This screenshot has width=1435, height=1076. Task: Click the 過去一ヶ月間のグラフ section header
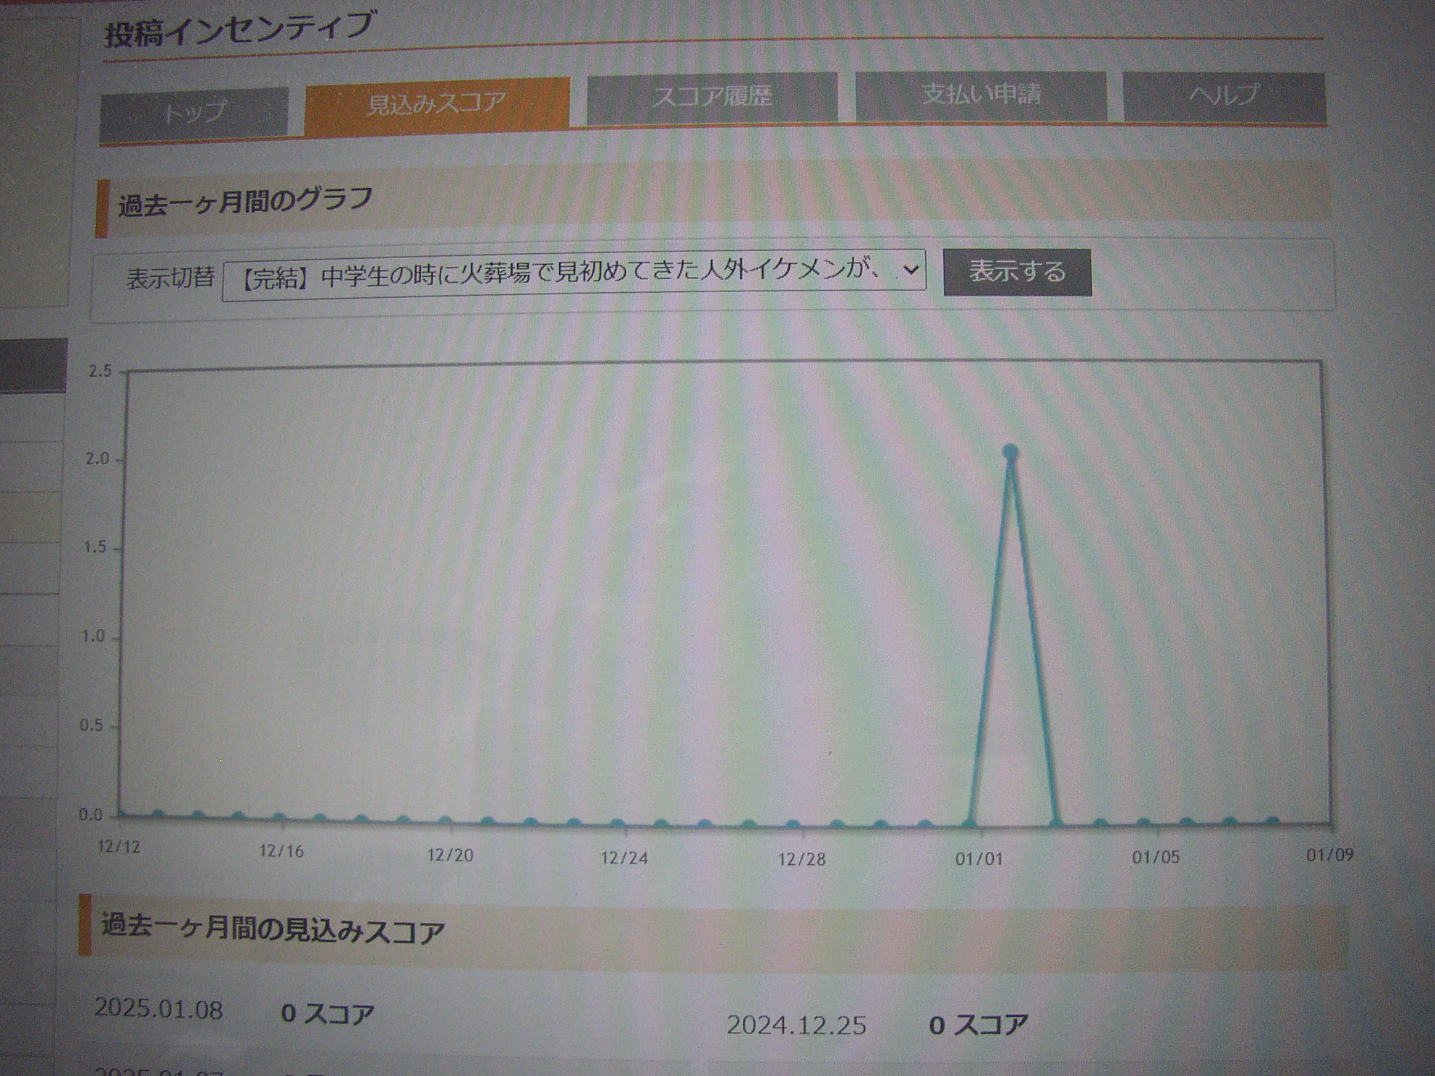(x=246, y=202)
